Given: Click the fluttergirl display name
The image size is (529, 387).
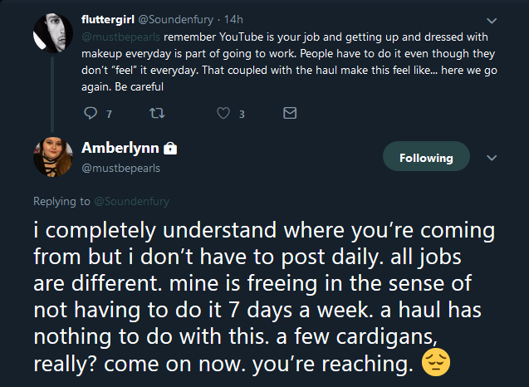Looking at the screenshot, I should pyautogui.click(x=108, y=20).
